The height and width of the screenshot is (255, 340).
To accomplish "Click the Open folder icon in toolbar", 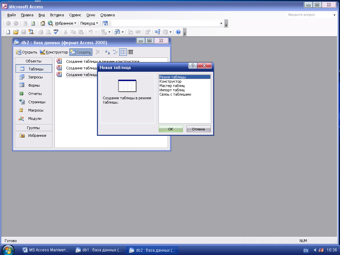I will click(x=16, y=32).
